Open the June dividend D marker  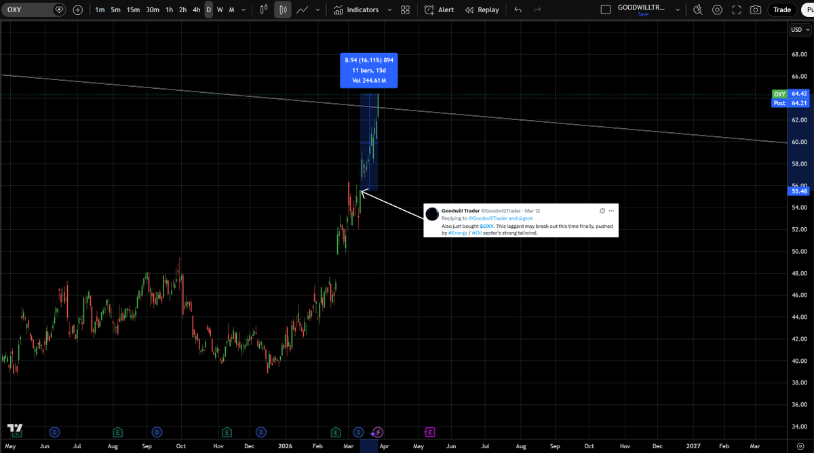click(54, 432)
